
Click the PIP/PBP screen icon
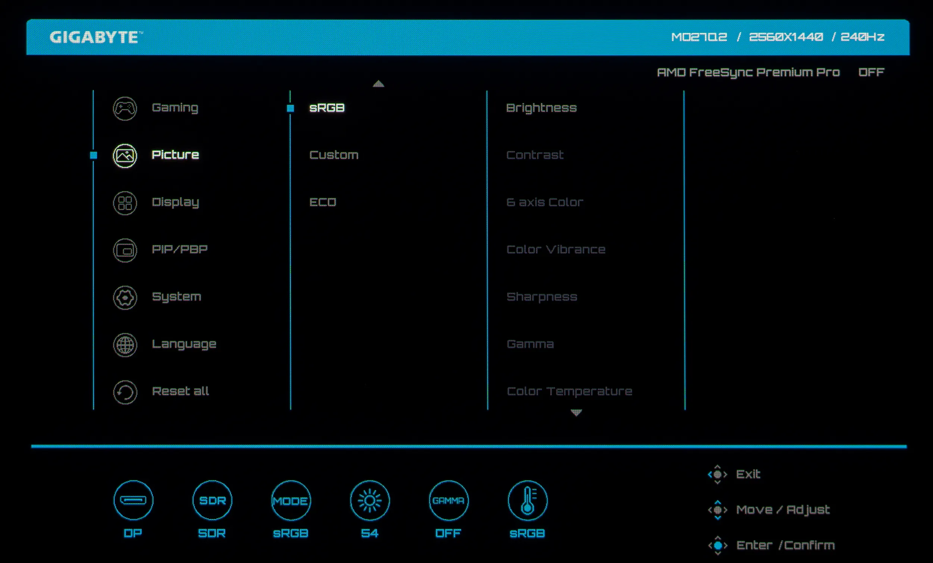125,250
